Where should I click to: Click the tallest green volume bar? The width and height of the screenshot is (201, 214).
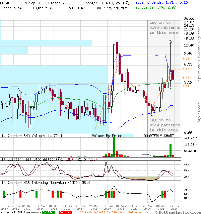tap(114, 147)
